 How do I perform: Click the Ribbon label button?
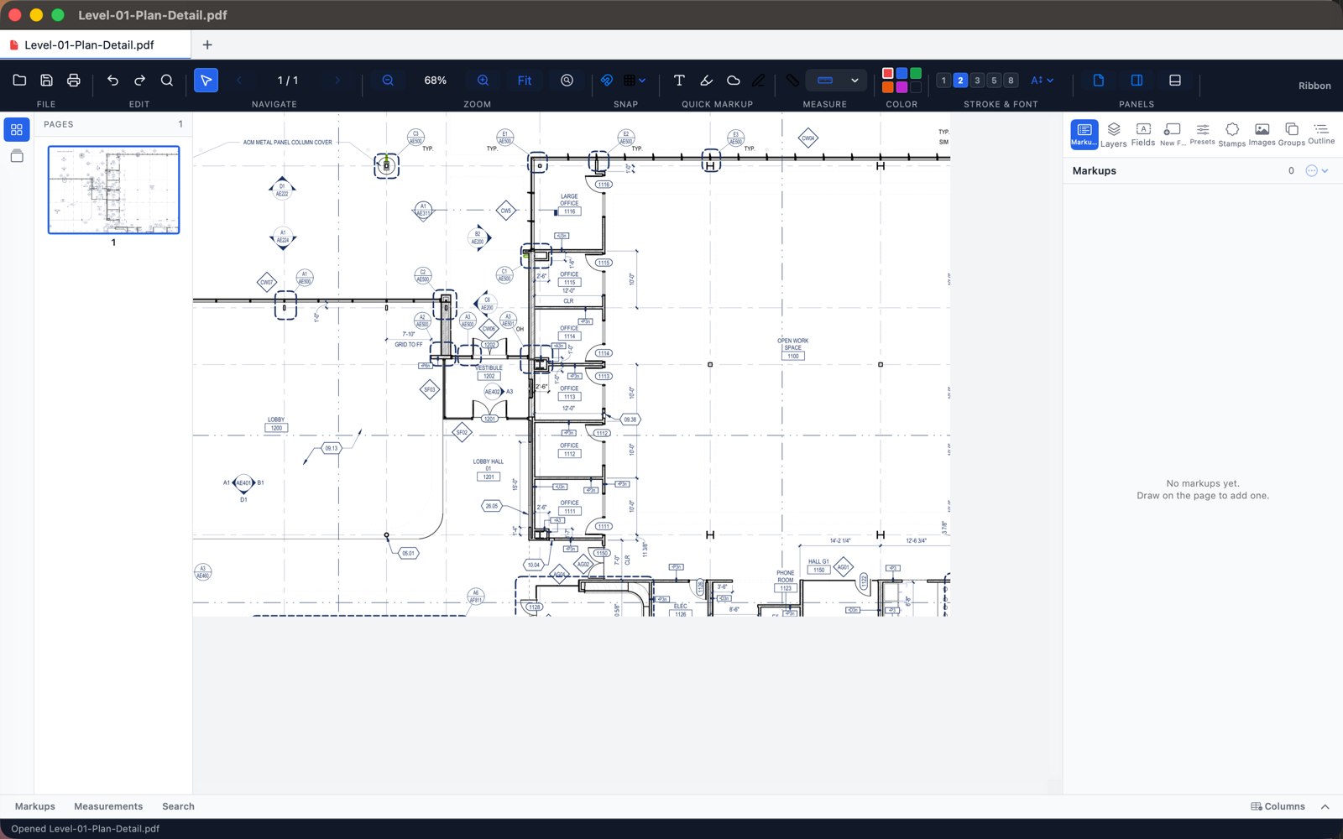[1314, 86]
